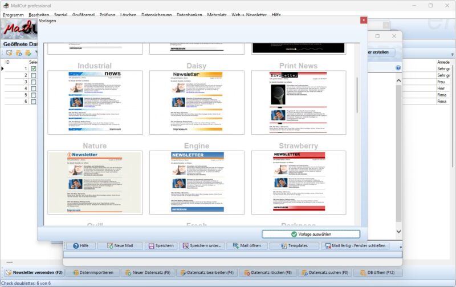Check the selection checkbox for ID 4
The height and width of the screenshot is (287, 456).
34,88
